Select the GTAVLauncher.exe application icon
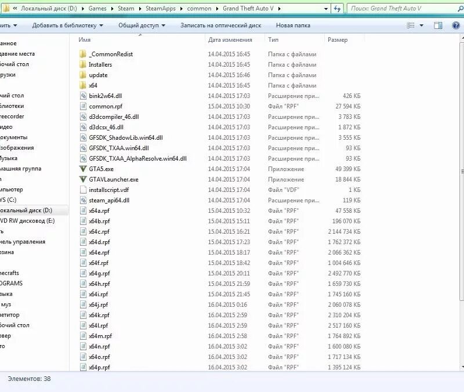This screenshot has width=464, height=392. tap(83, 179)
